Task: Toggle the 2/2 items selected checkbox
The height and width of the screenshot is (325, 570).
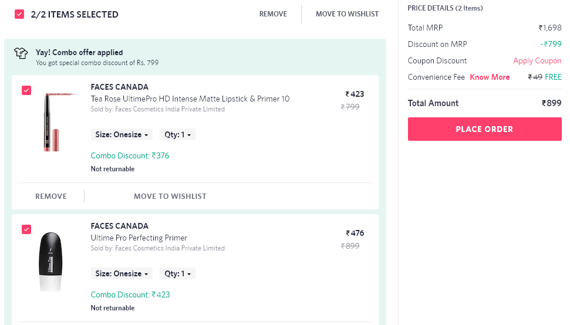Action: click(x=19, y=14)
